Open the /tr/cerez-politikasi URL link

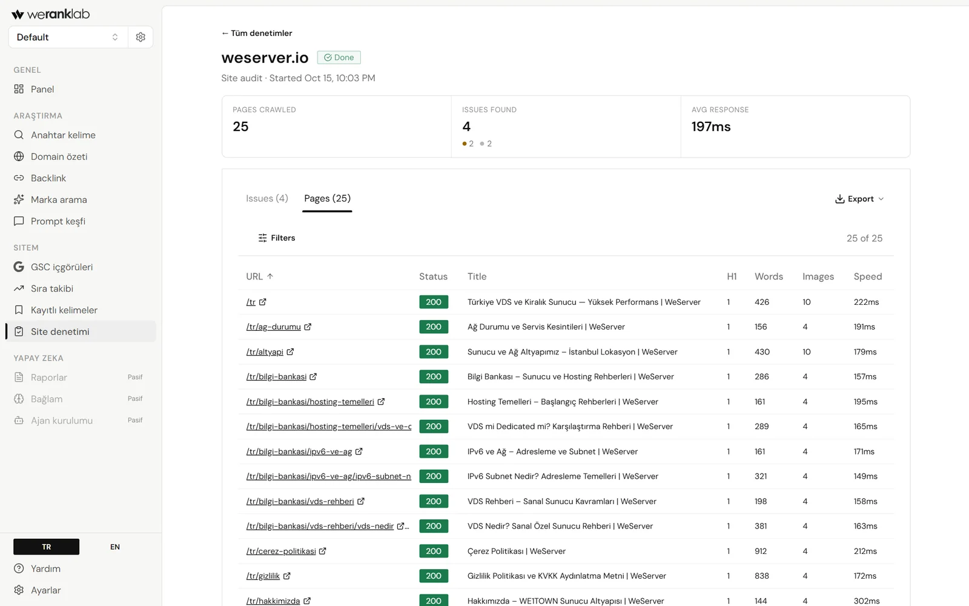[281, 551]
